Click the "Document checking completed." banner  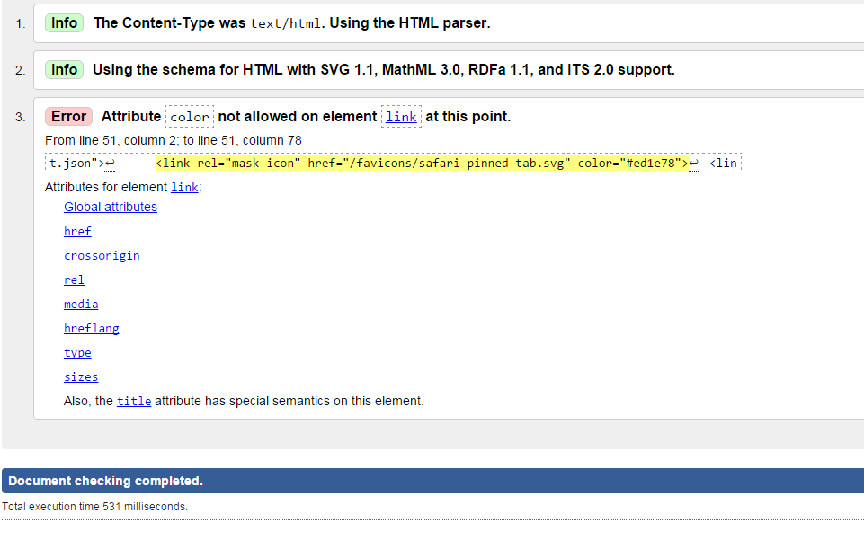[105, 481]
